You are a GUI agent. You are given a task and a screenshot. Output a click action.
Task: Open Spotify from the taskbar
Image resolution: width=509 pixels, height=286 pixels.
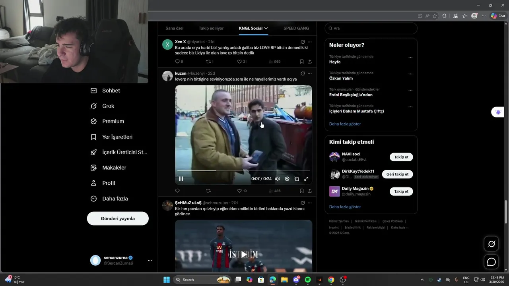pyautogui.click(x=307, y=280)
